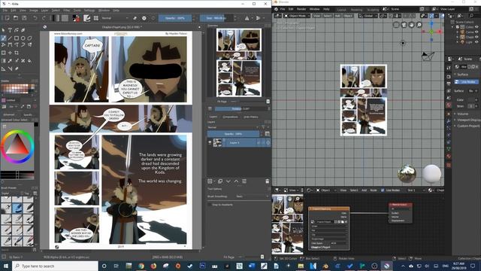Click Node button in Blender node editor header

(374, 190)
